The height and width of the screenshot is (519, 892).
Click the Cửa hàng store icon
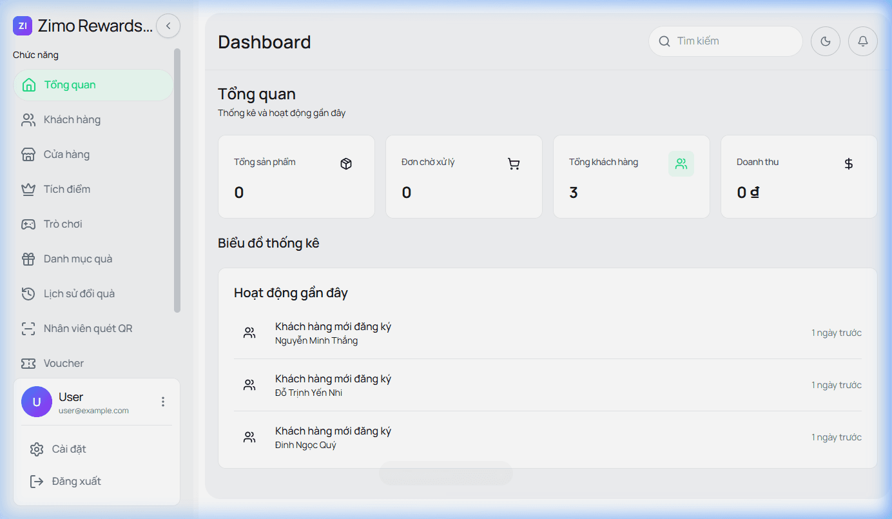pos(28,154)
